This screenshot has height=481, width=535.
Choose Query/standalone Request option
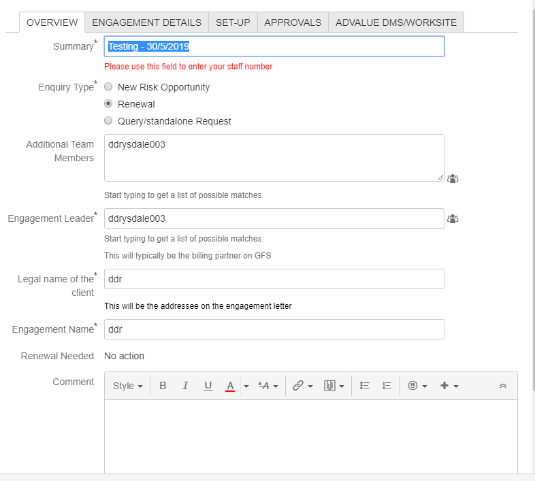click(108, 121)
